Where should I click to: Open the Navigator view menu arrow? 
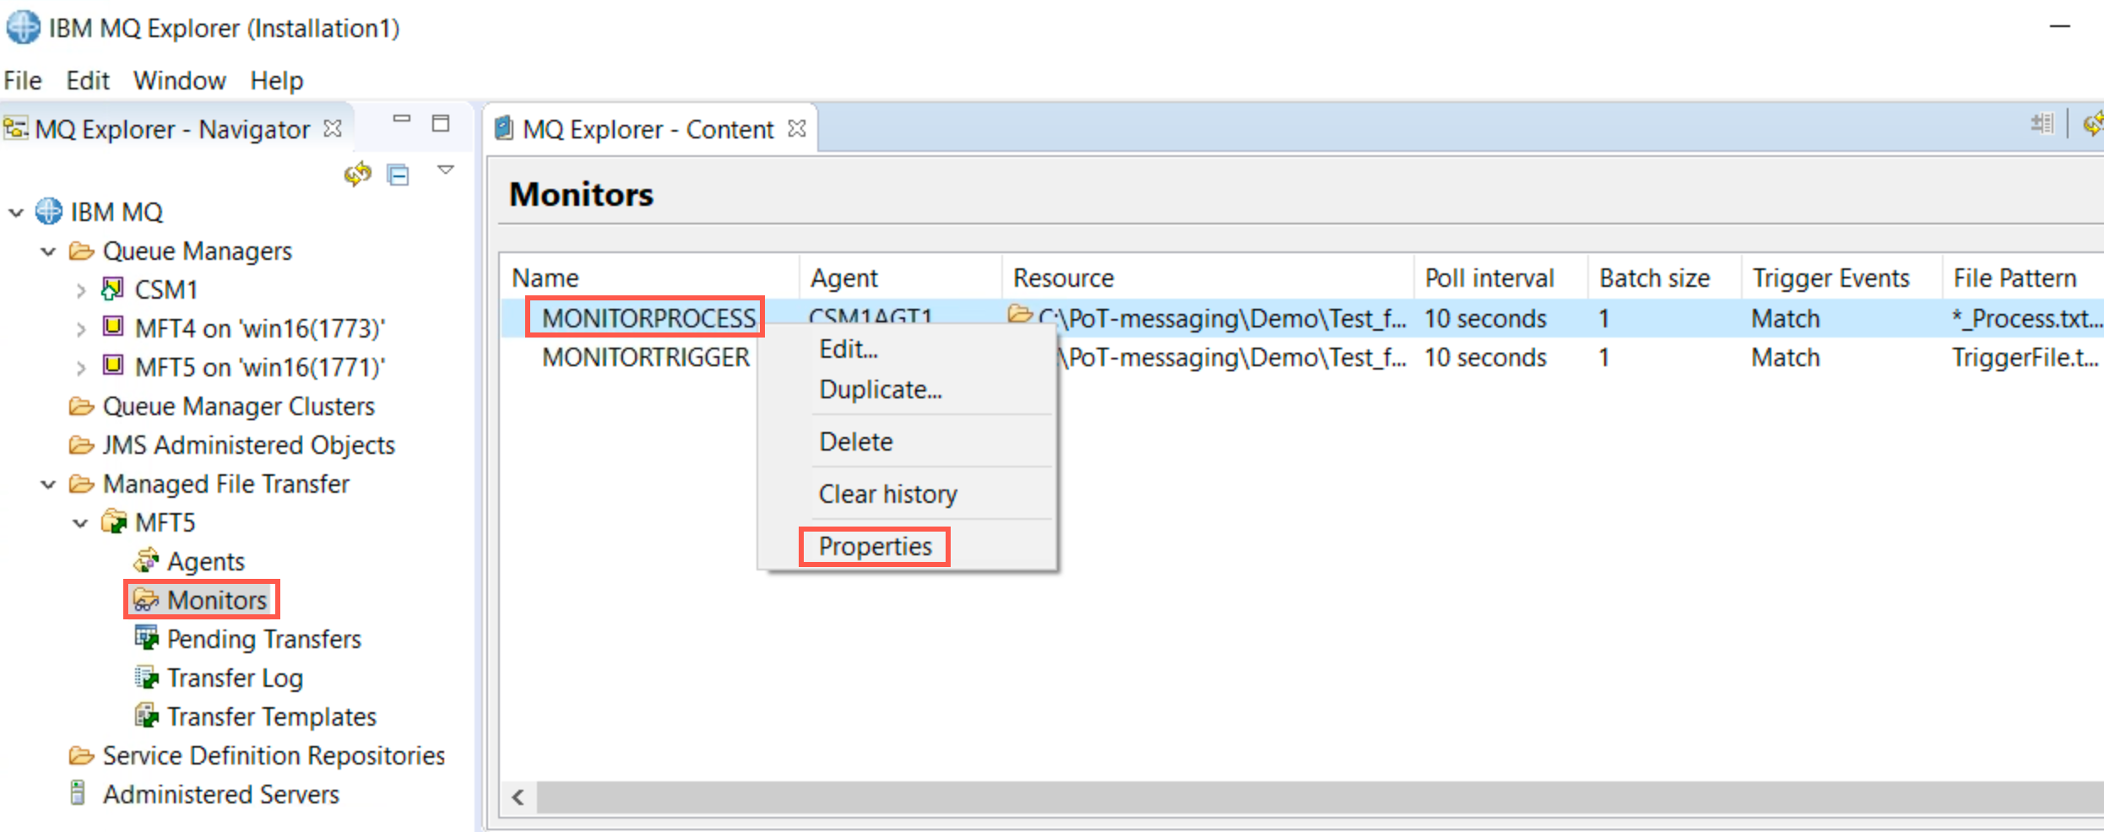pos(446,170)
